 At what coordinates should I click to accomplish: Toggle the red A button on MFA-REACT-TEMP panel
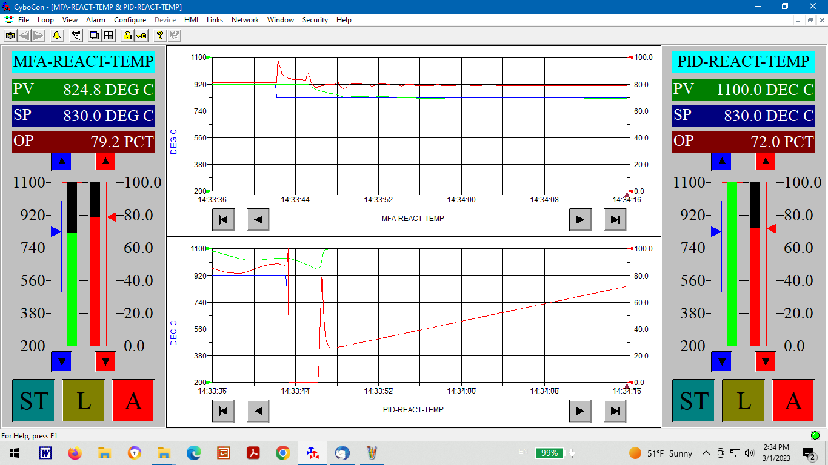click(x=133, y=401)
